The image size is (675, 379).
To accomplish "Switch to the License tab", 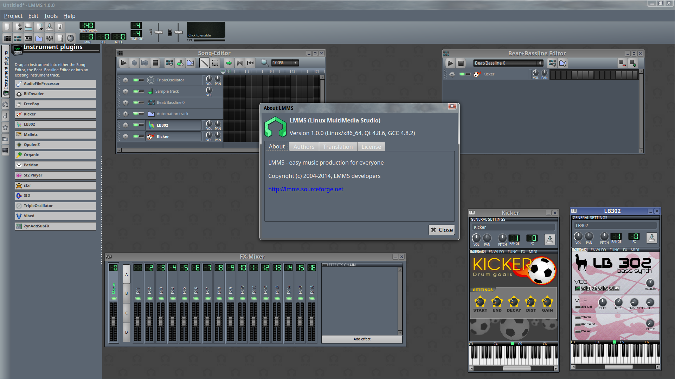I will (371, 147).
